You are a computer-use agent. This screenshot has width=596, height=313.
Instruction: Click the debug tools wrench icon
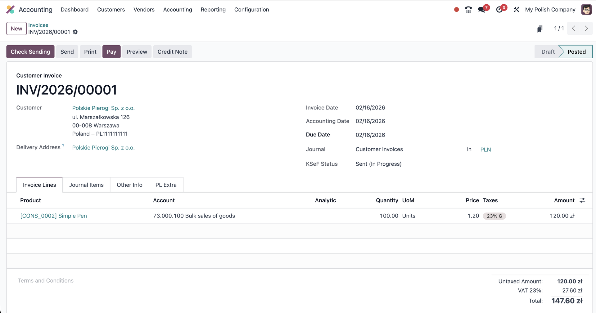(x=517, y=10)
